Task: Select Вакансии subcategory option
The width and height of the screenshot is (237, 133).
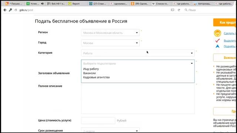Action: [x=90, y=73]
